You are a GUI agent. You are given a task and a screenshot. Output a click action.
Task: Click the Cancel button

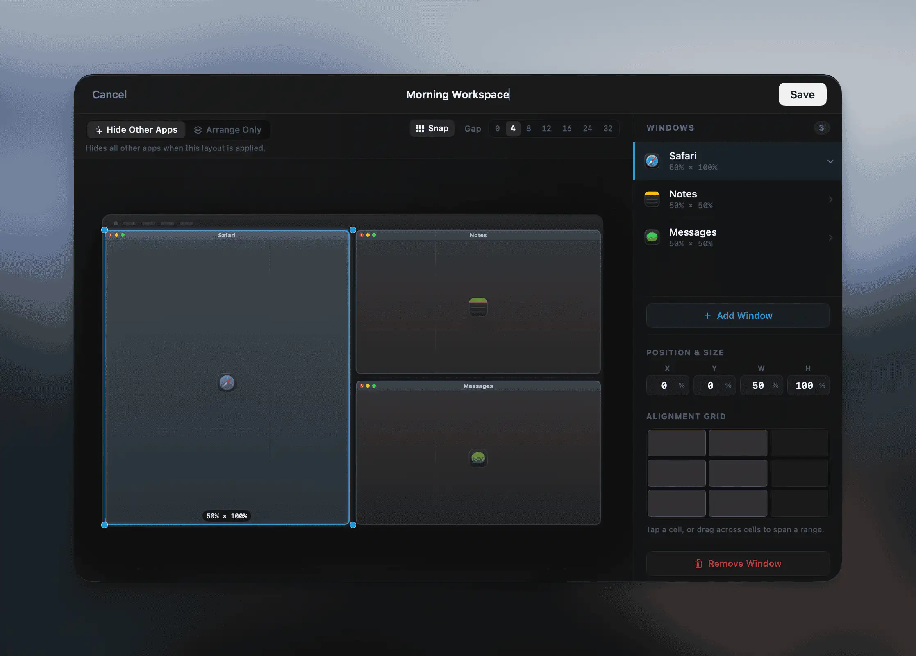109,95
